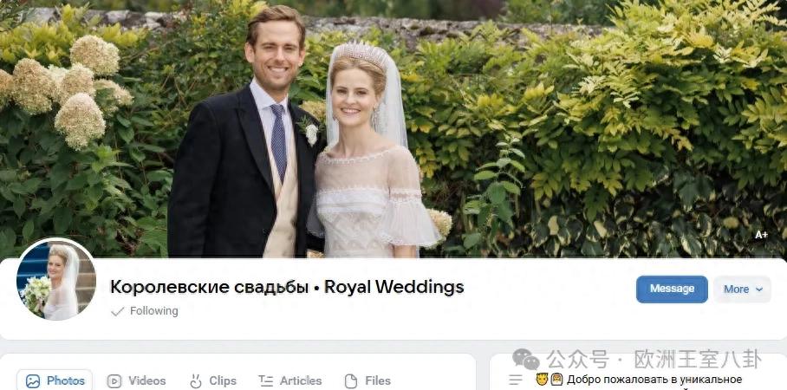Switch to the Articles tab

point(290,381)
